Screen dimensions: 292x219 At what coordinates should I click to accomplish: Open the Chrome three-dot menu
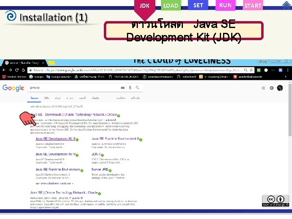(288, 70)
